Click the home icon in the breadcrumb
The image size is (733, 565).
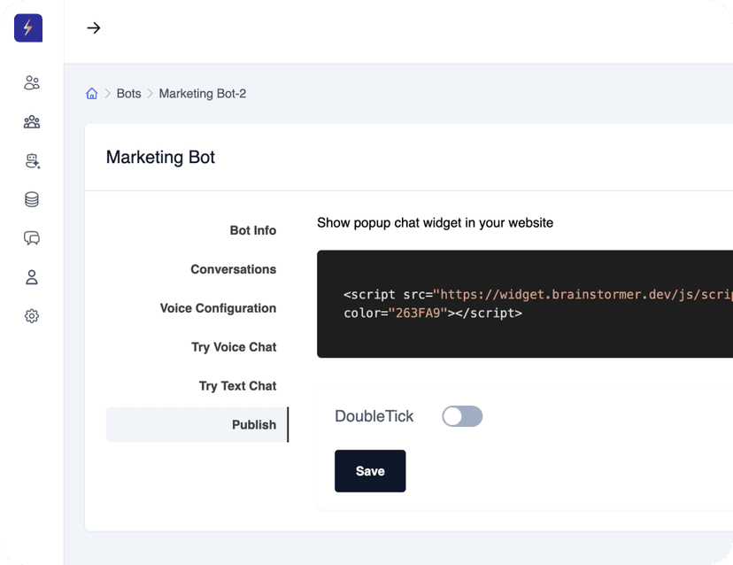(x=92, y=93)
